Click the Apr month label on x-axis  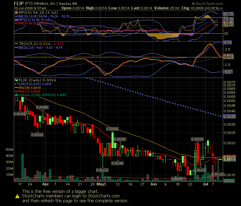(x=45, y=184)
